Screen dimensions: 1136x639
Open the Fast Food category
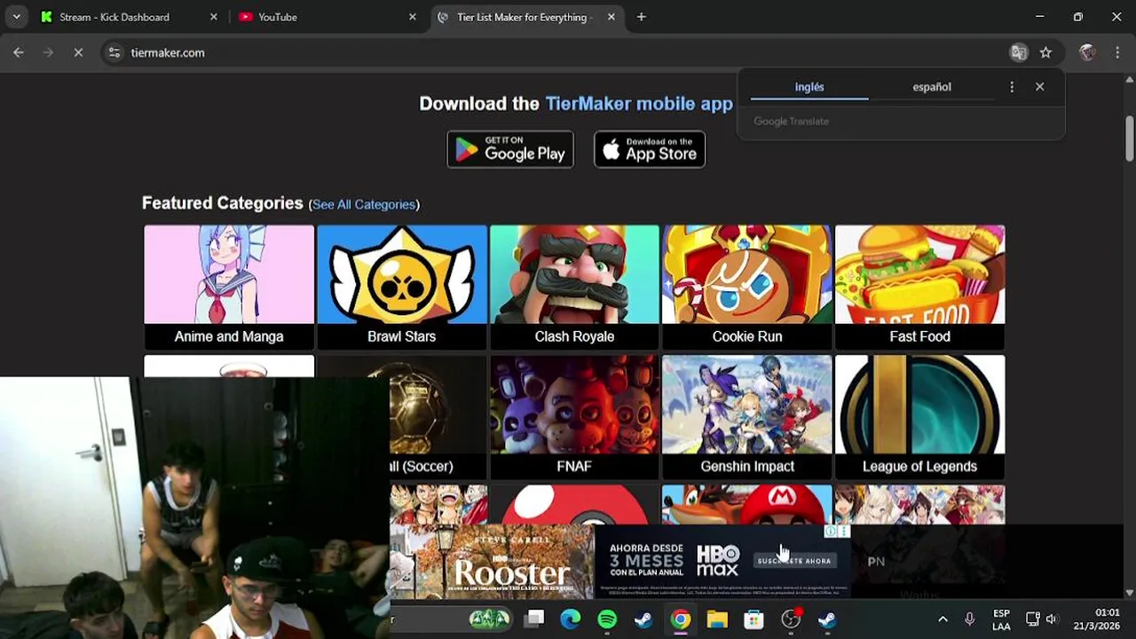coord(919,287)
